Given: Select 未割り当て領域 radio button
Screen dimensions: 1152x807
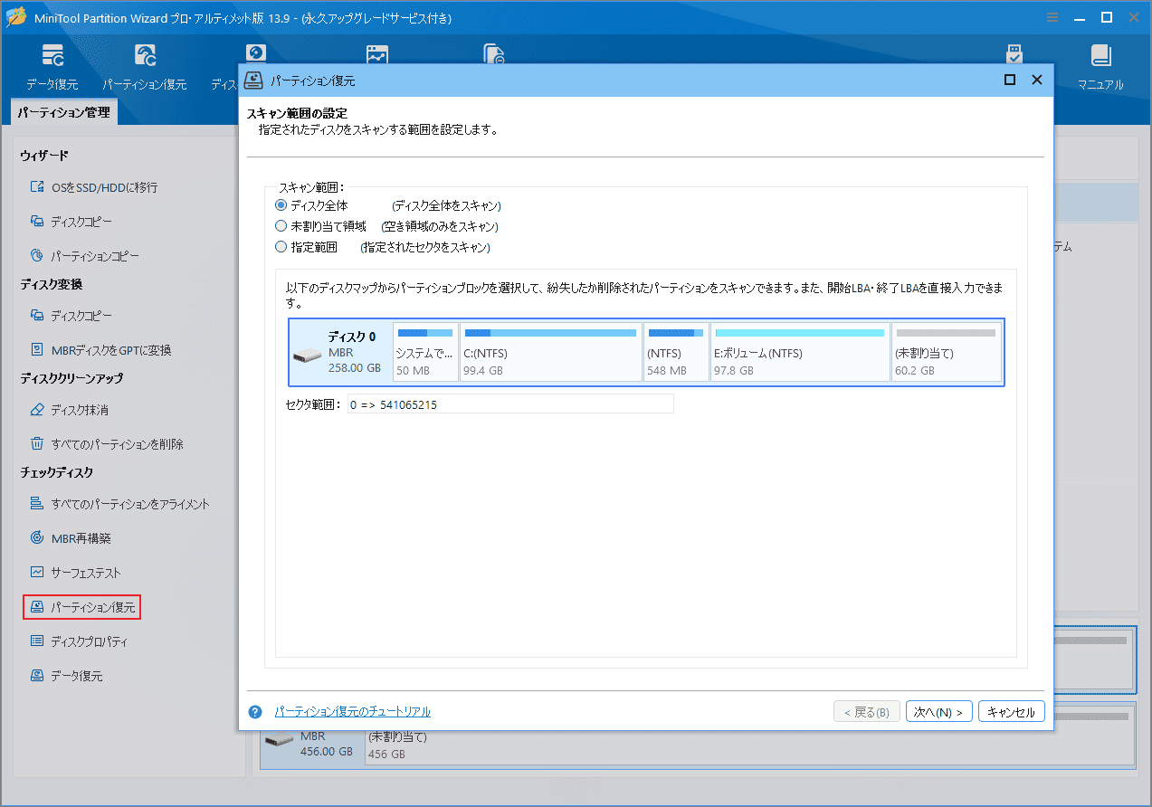Looking at the screenshot, I should point(281,226).
